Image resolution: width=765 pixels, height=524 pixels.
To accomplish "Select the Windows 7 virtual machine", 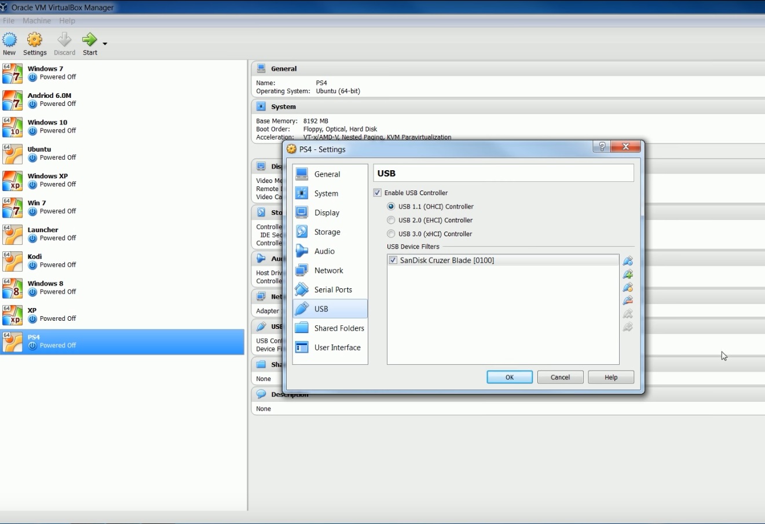I will coord(122,73).
